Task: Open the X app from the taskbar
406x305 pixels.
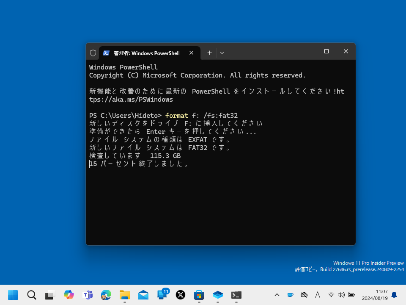Action: coord(181,295)
